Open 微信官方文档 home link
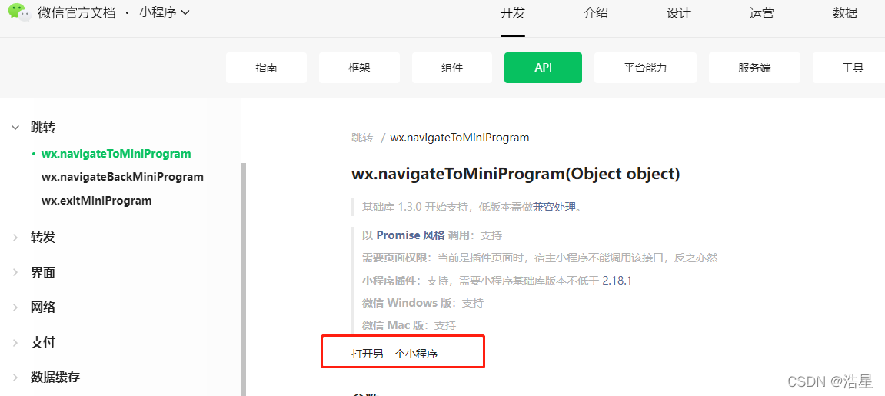 (x=77, y=12)
